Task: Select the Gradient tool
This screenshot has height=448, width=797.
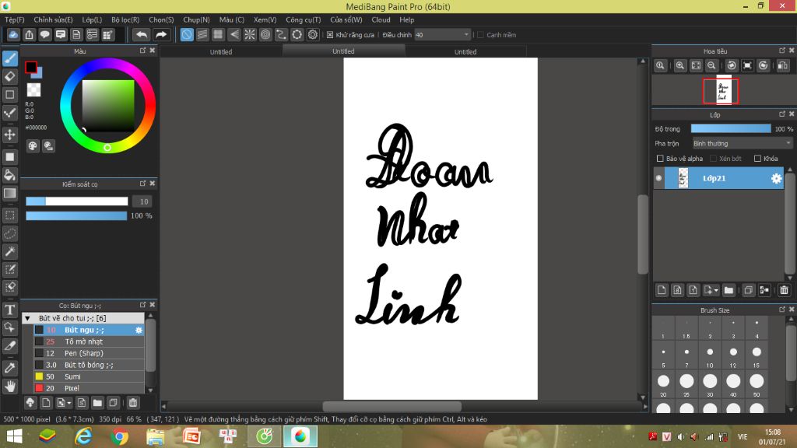Action: tap(10, 193)
